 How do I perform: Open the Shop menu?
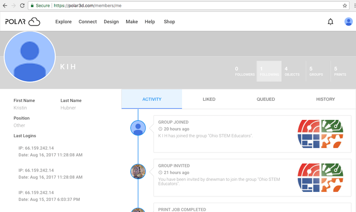point(170,21)
